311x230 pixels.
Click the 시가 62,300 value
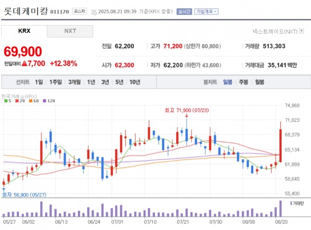click(124, 65)
